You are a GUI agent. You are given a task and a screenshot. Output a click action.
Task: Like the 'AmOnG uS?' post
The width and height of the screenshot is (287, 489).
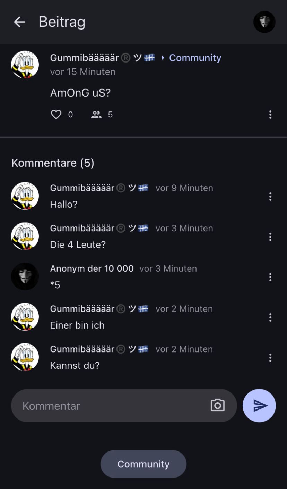56,115
